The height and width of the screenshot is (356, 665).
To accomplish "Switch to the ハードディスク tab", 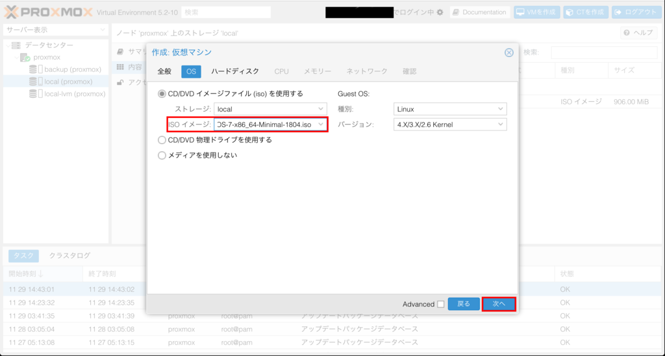I will (x=235, y=71).
